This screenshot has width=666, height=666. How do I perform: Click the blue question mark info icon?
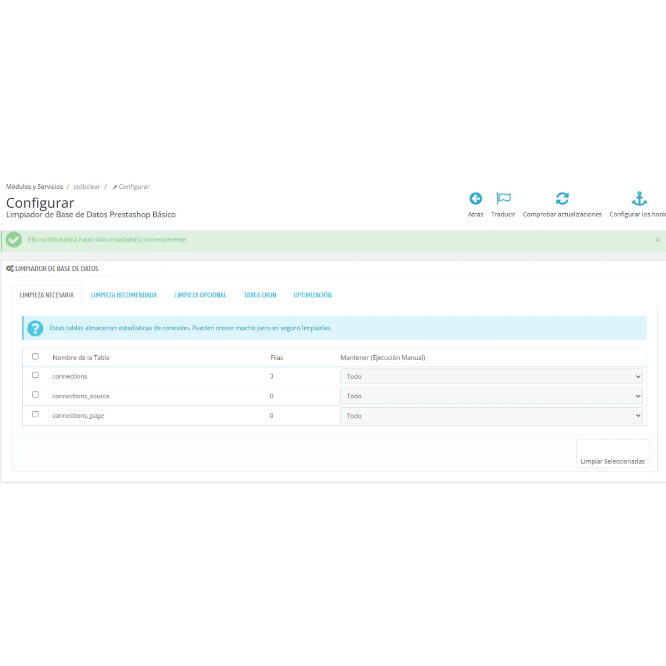35,328
